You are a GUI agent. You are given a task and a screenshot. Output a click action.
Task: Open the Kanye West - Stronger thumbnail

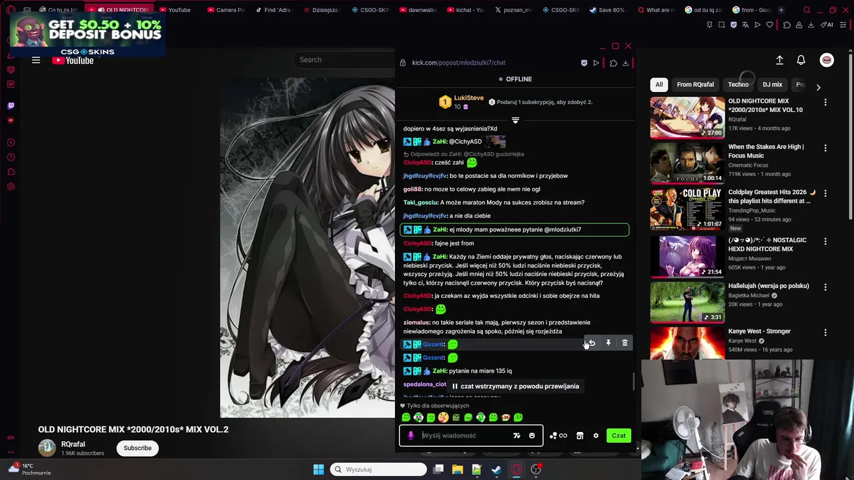[687, 343]
